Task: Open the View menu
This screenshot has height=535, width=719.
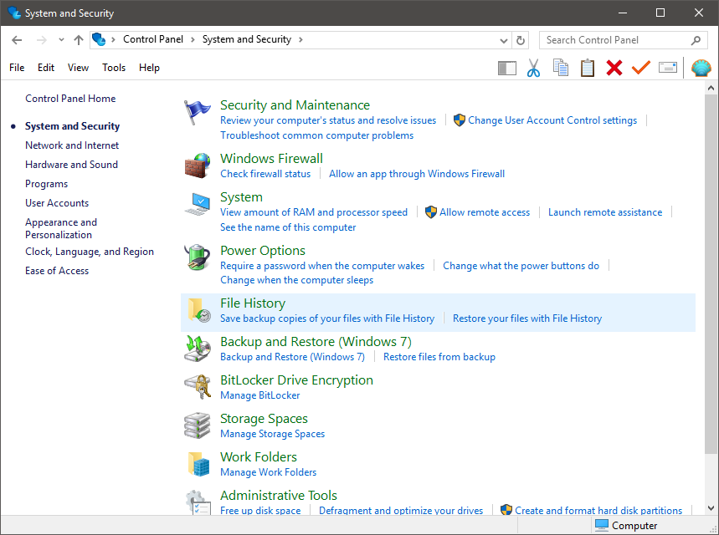Action: [78, 68]
